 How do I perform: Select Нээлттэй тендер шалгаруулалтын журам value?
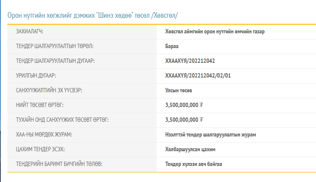[x=211, y=135]
